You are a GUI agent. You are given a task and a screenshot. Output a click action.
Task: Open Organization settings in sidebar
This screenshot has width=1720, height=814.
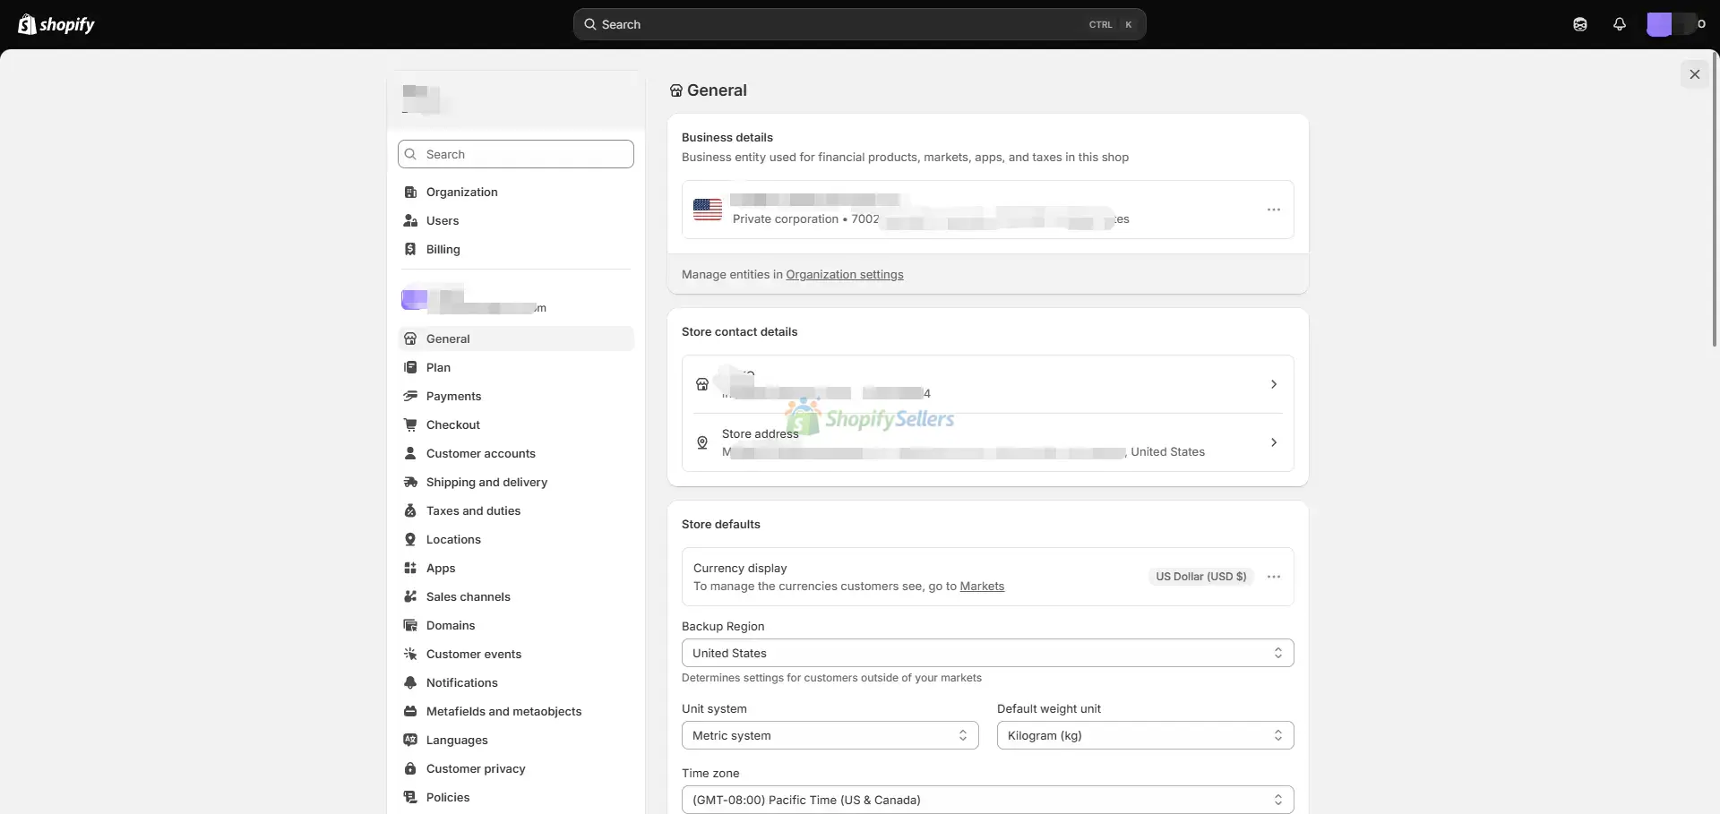tap(516, 192)
